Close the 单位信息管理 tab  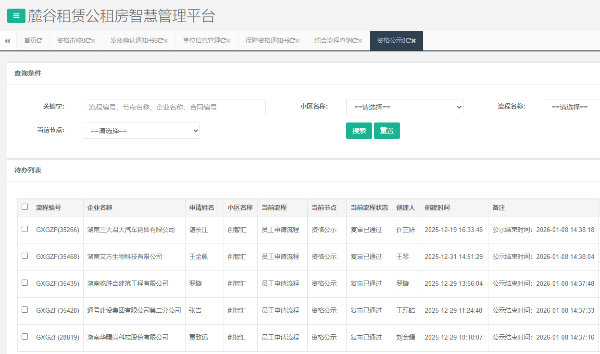tap(229, 41)
